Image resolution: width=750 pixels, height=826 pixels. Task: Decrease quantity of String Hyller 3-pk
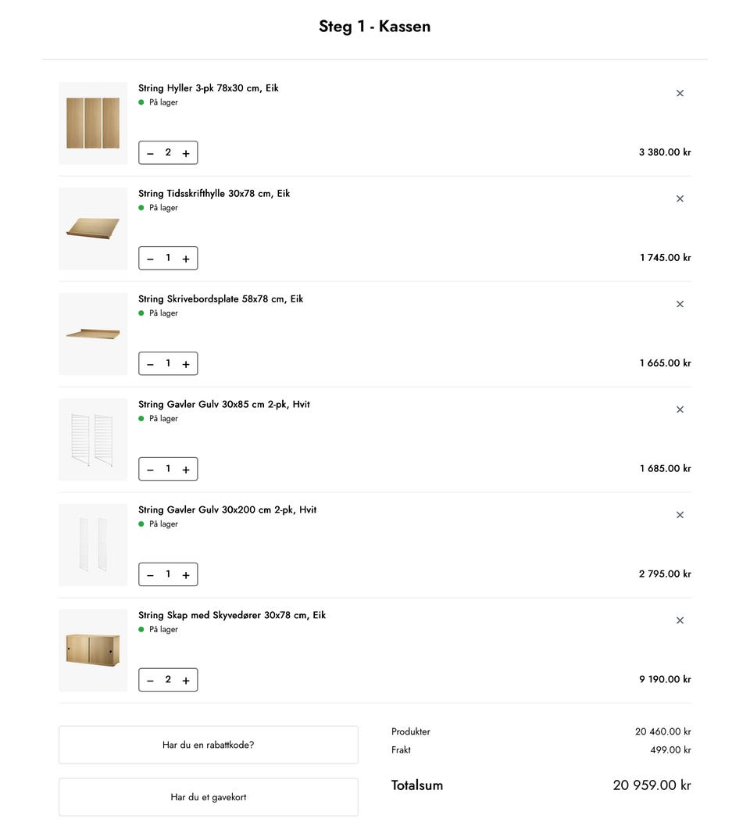(x=150, y=153)
